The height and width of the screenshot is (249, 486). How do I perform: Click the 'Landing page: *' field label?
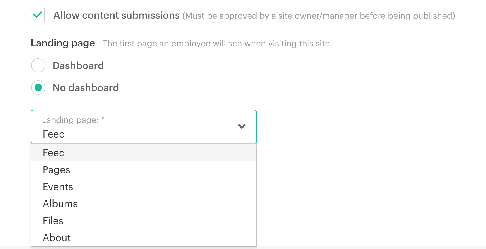point(73,120)
